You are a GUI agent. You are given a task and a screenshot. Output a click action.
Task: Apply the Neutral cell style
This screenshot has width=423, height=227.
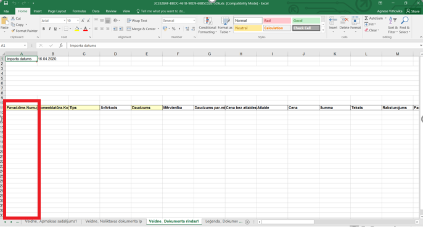pos(248,28)
